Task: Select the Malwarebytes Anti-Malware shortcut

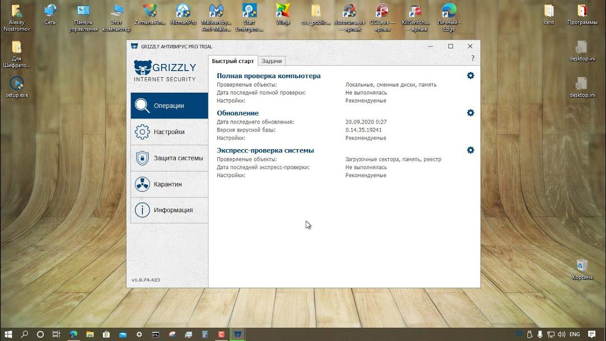Action: coord(216,18)
